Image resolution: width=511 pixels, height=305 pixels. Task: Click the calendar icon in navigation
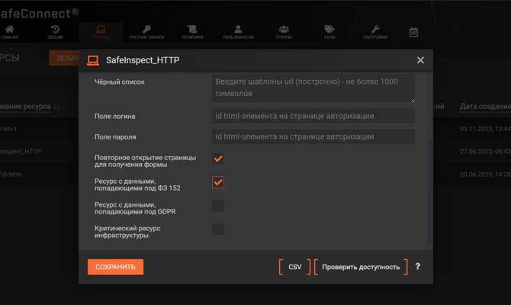tap(413, 32)
